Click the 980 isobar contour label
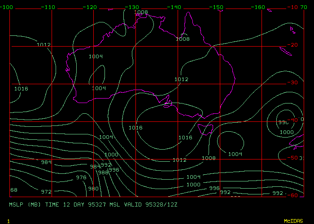 click(93, 189)
